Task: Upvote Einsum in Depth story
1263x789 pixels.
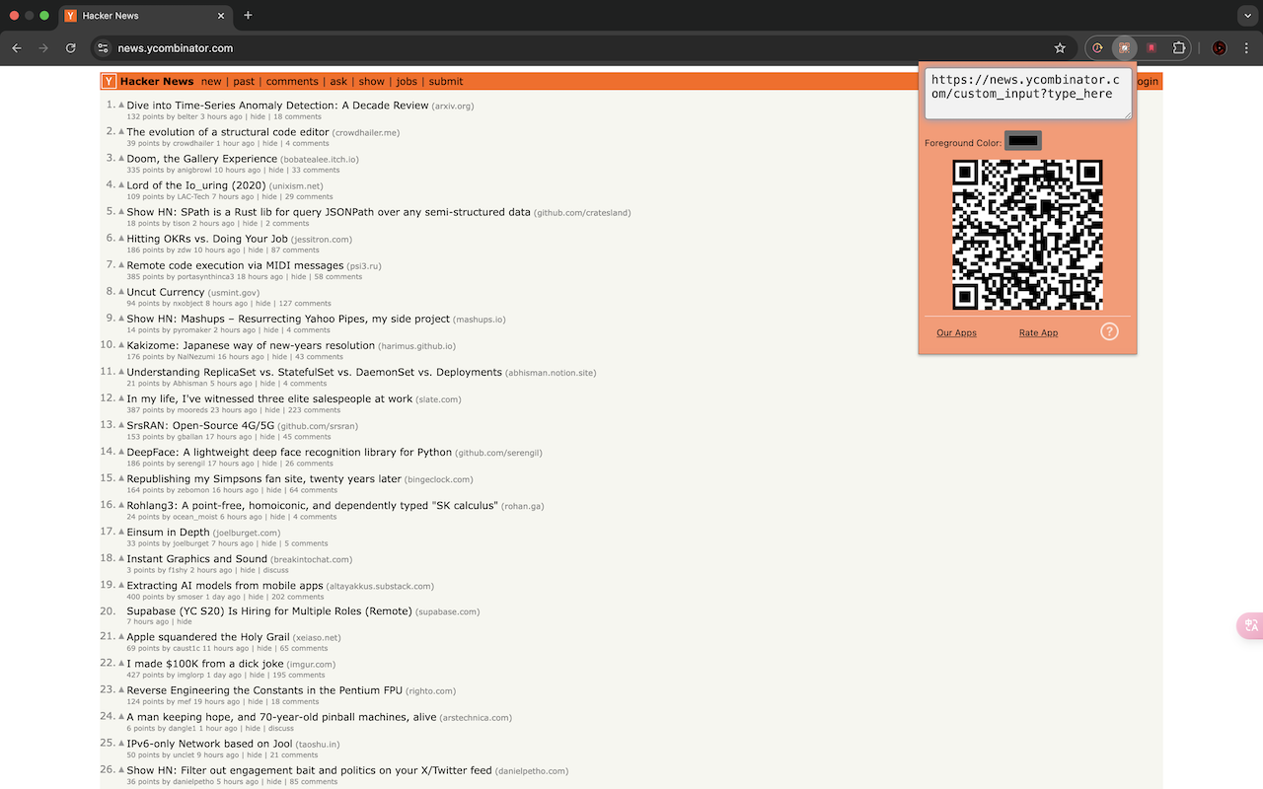Action: (121, 531)
